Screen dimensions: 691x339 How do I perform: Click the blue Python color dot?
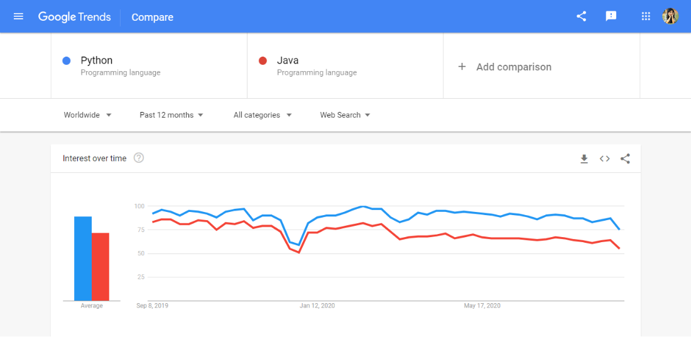pyautogui.click(x=67, y=61)
